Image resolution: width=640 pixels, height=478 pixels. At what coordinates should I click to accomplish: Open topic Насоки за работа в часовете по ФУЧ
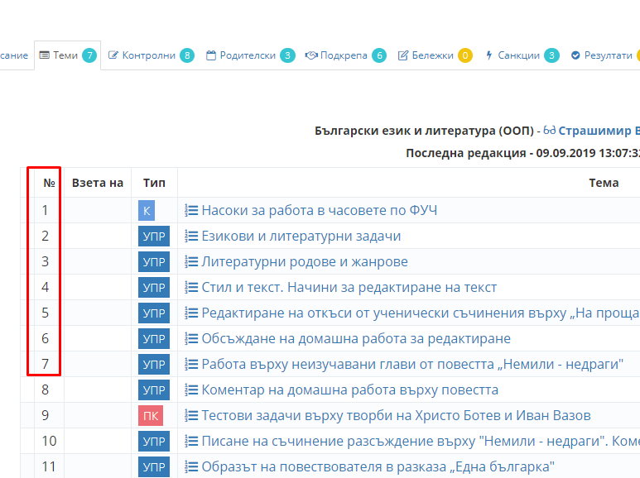(x=320, y=210)
